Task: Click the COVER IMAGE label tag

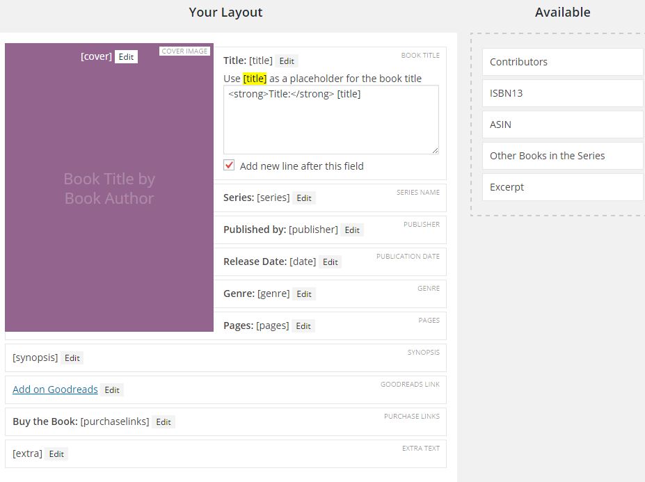Action: tap(184, 51)
